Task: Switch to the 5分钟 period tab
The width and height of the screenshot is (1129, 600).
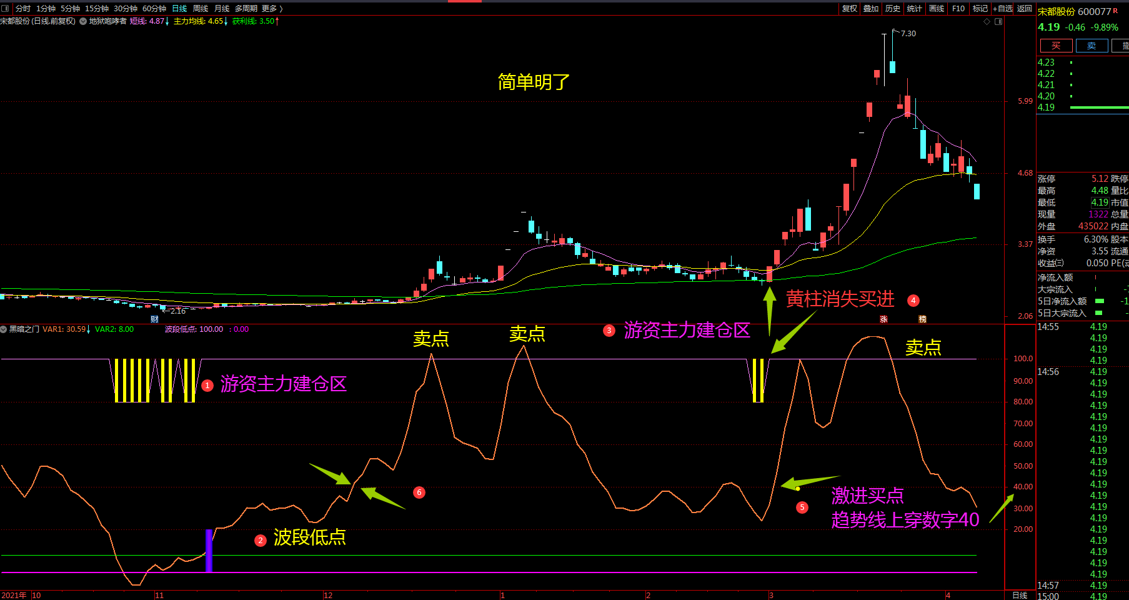Action: pyautogui.click(x=70, y=8)
